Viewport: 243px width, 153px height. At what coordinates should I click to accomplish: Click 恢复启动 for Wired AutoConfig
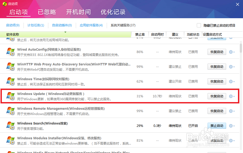(x=217, y=52)
